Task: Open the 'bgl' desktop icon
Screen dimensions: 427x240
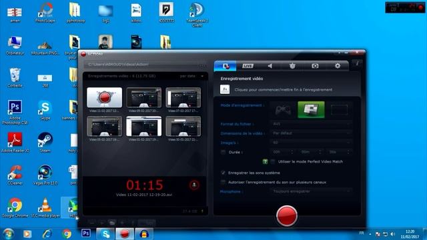Action: 105,13
